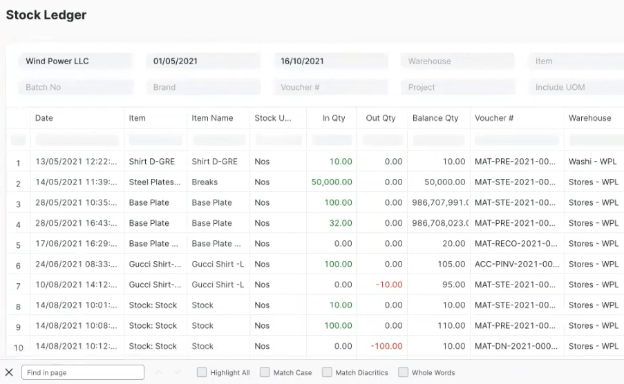
Task: Open the Wind Power LLC company filter
Action: click(75, 61)
